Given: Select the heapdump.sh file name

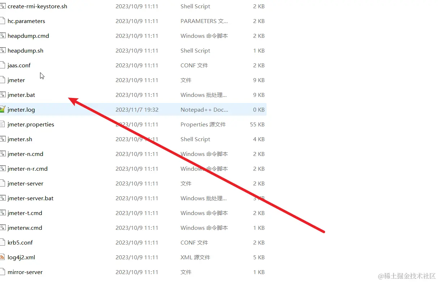Looking at the screenshot, I should [x=25, y=51].
